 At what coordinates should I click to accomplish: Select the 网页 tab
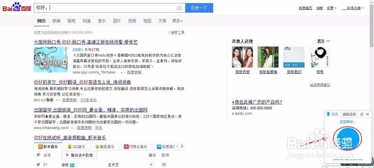41,21
